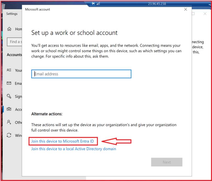Click the Sign-in options key icon

point(9,96)
